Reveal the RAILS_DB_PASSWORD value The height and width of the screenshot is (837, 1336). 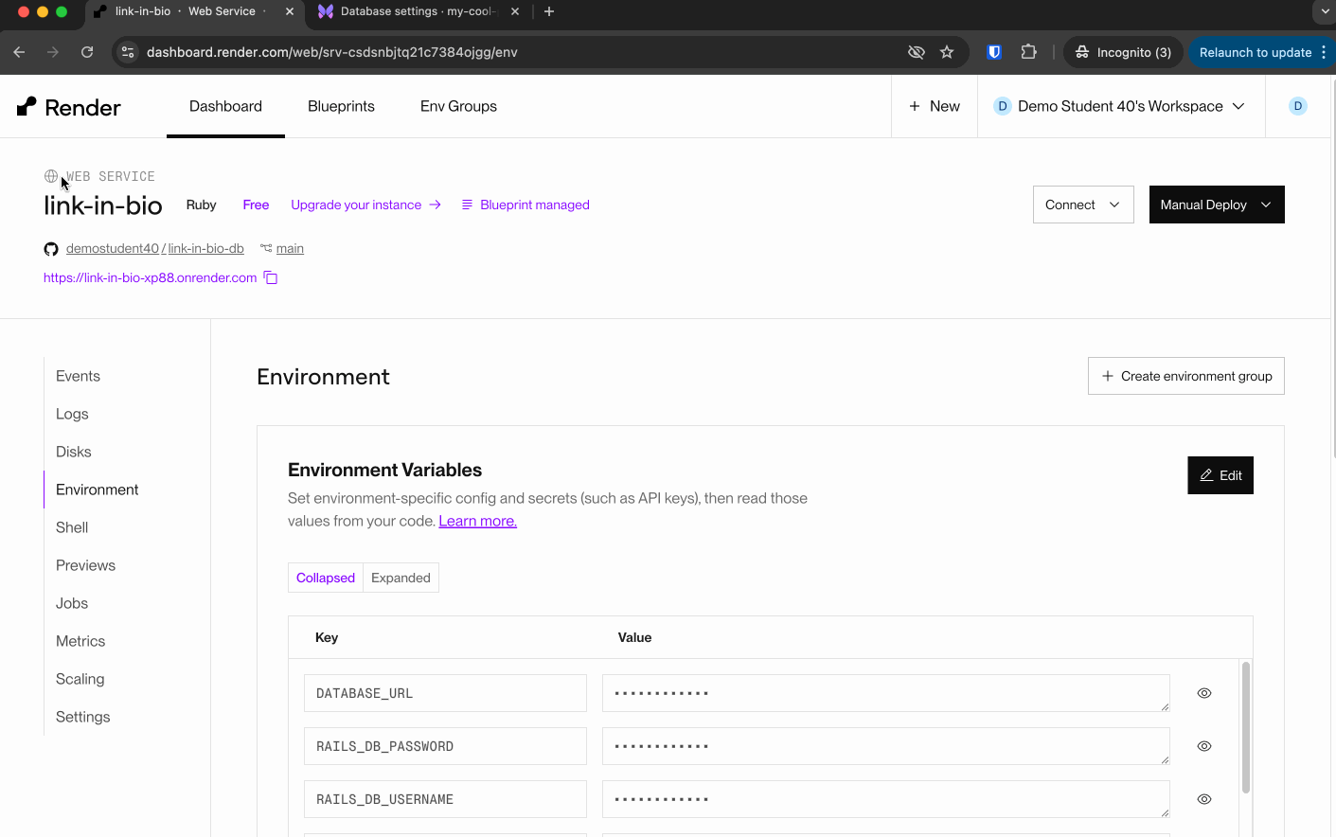1204,746
